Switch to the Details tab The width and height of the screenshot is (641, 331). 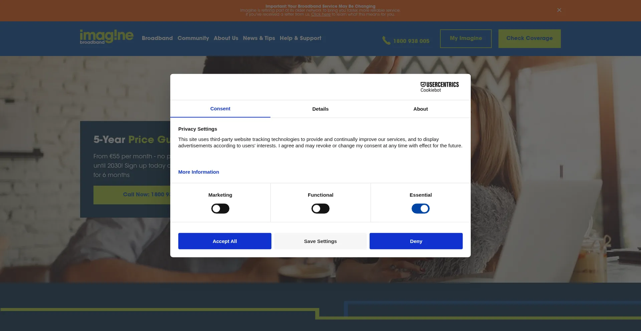320,109
